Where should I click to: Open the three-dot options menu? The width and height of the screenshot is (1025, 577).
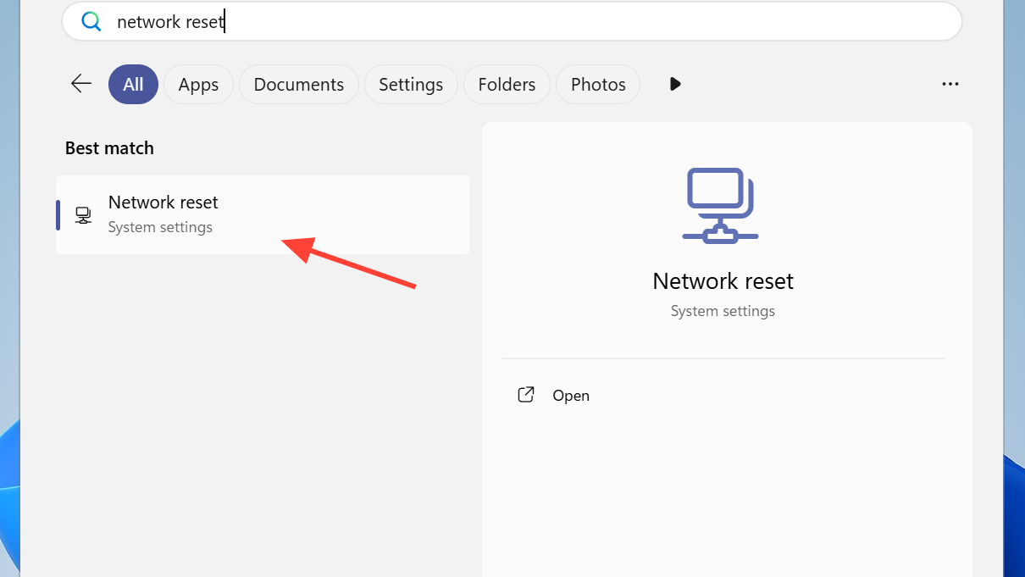[x=950, y=84]
